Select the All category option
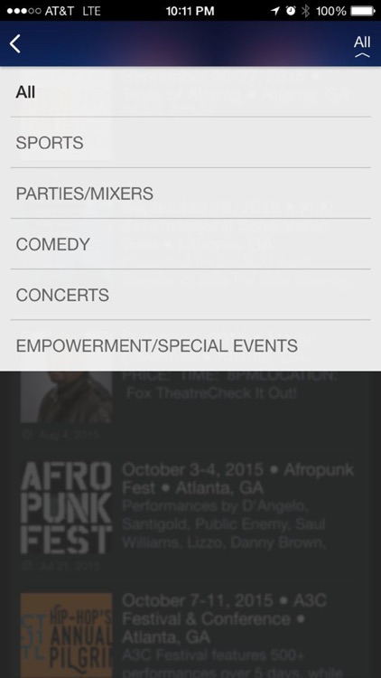The image size is (381, 678). pyautogui.click(x=190, y=91)
